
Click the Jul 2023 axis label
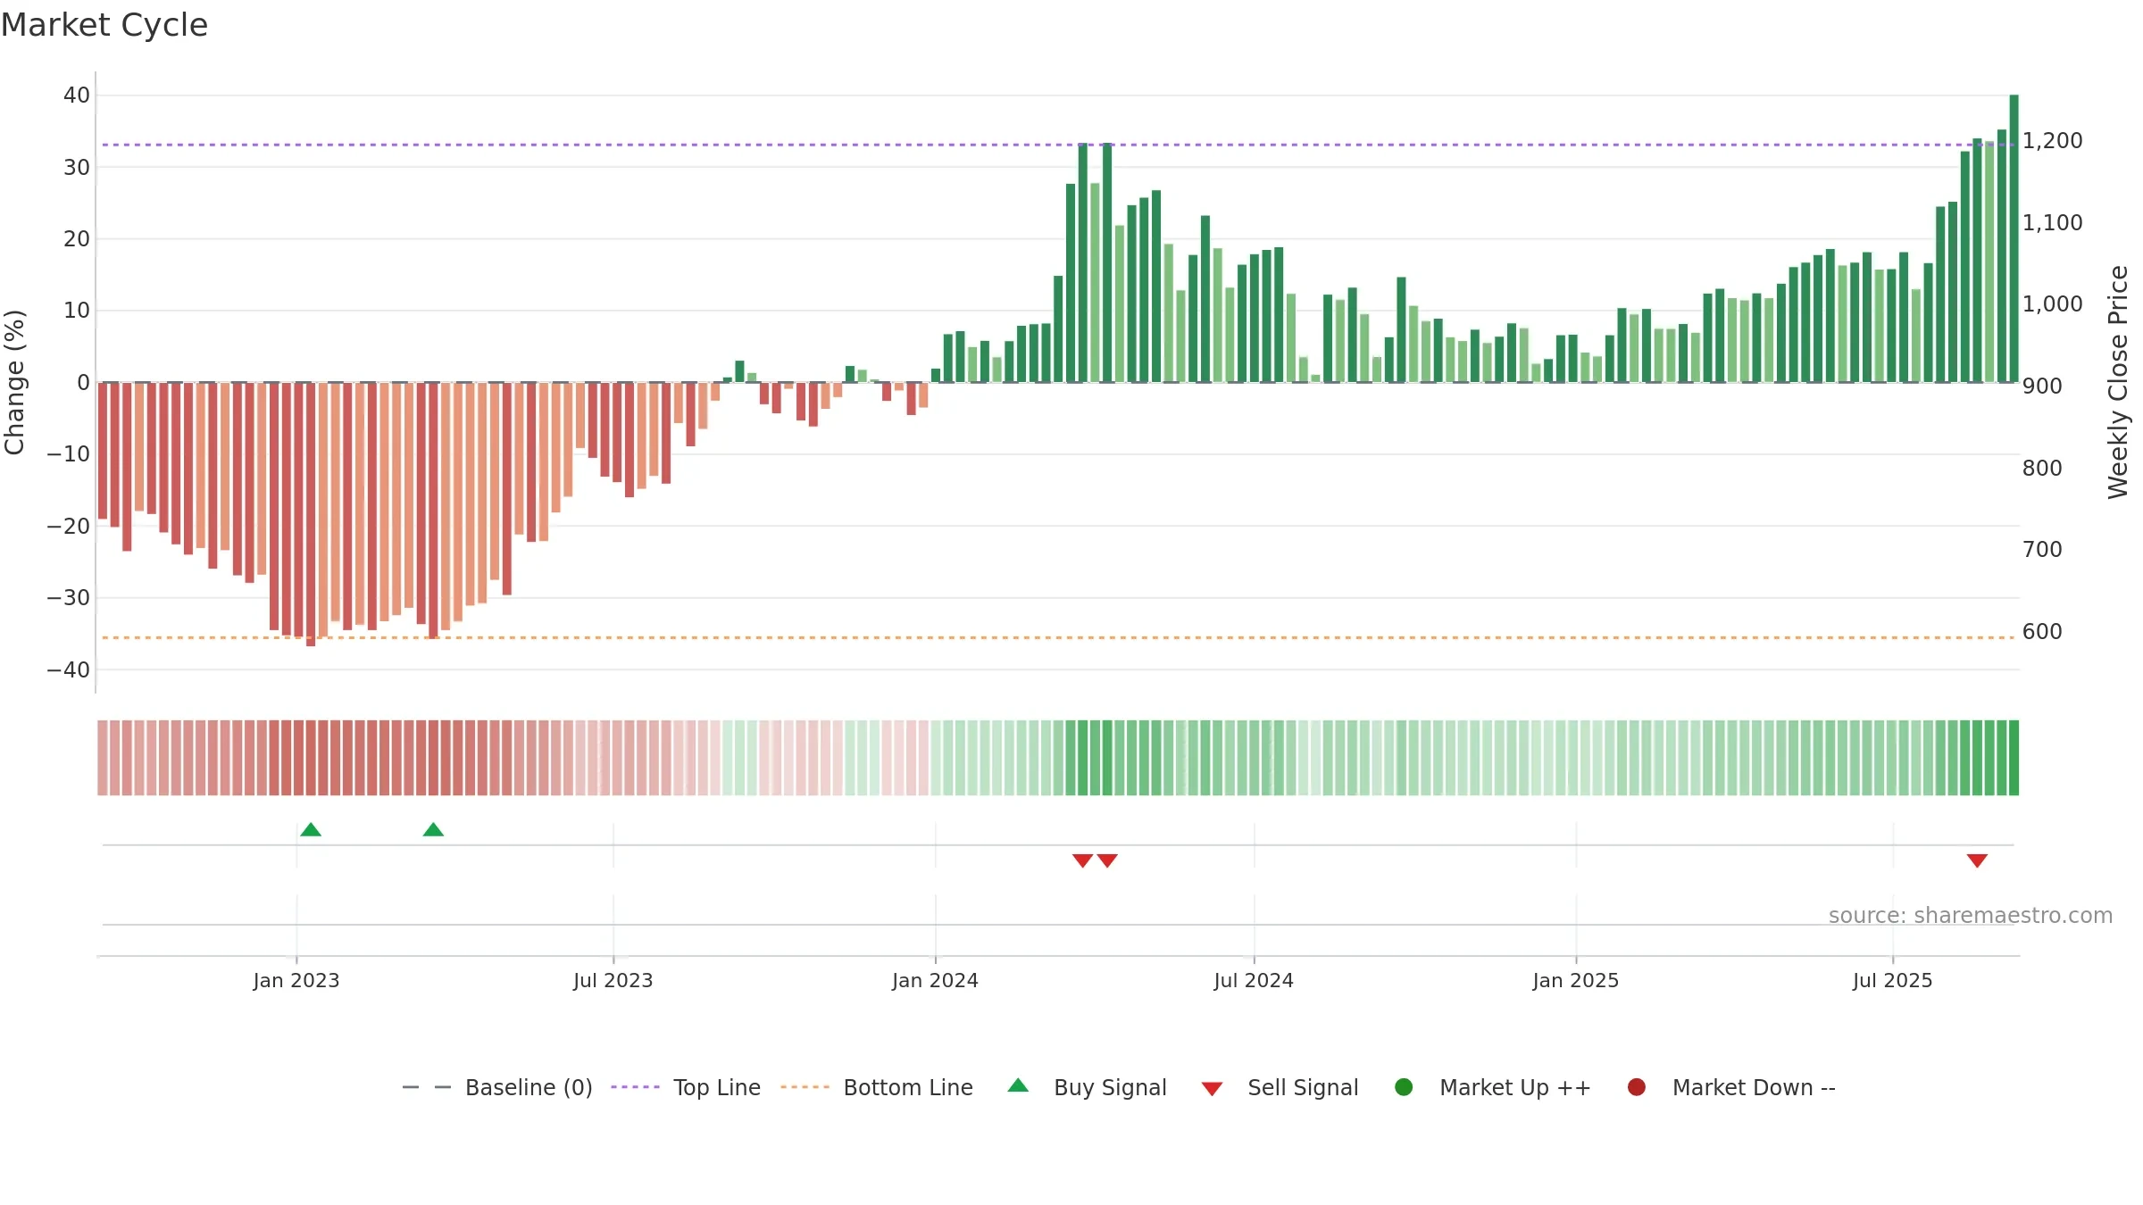[x=613, y=980]
